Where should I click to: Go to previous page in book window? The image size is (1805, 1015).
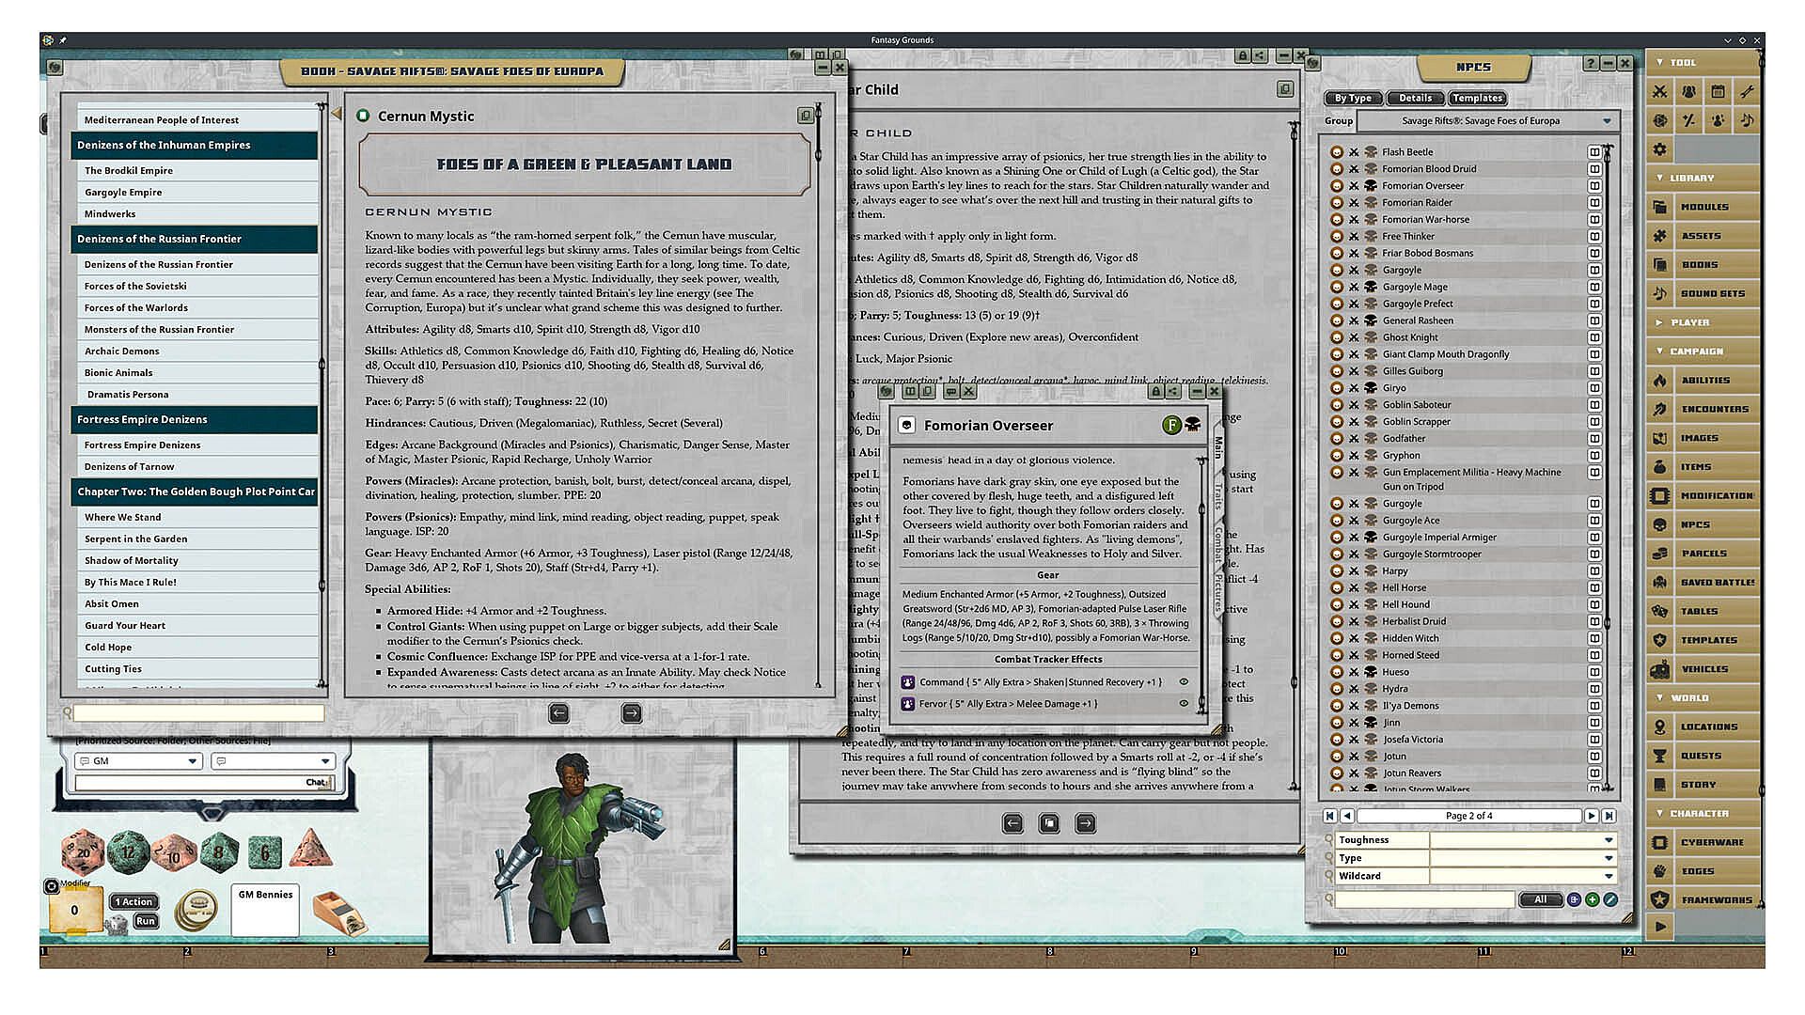pyautogui.click(x=558, y=713)
